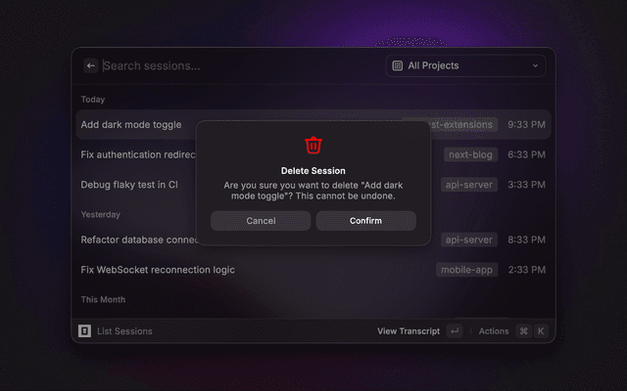The image size is (627, 391).
Task: Click the Command key icon
Action: click(523, 330)
